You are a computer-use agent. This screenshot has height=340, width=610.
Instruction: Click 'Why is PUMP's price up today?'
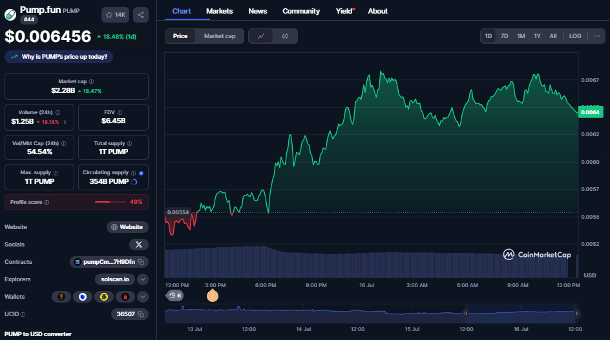59,57
